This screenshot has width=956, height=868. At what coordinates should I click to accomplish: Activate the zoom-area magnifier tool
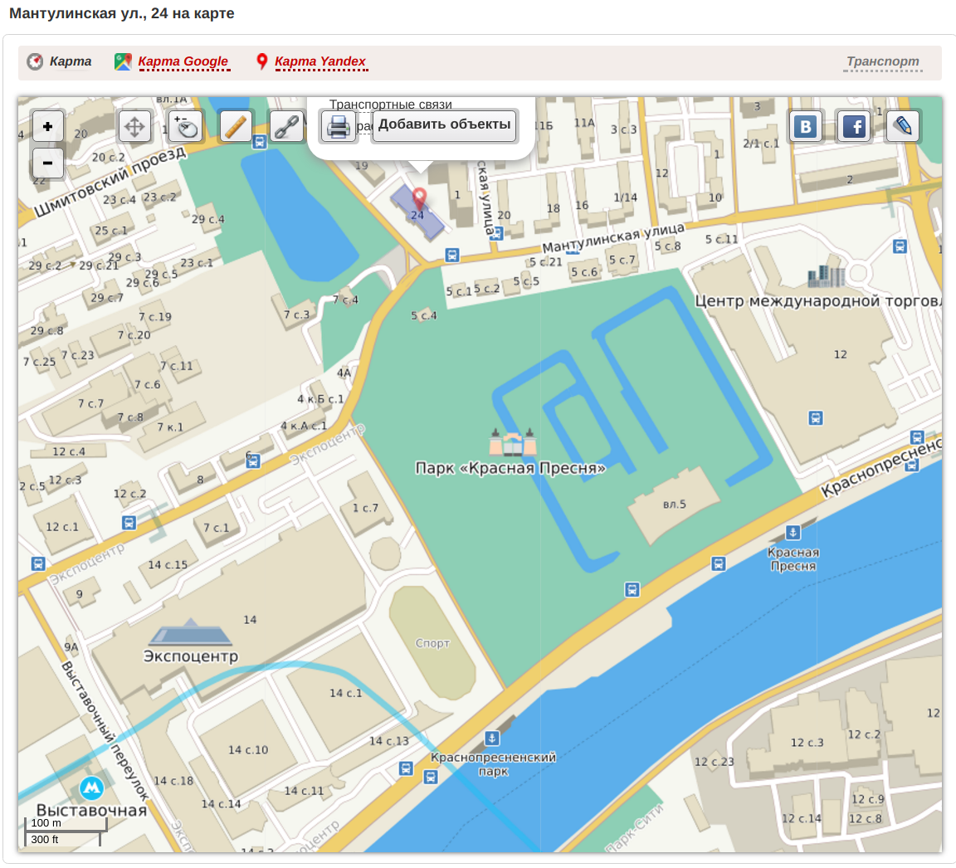coord(185,127)
